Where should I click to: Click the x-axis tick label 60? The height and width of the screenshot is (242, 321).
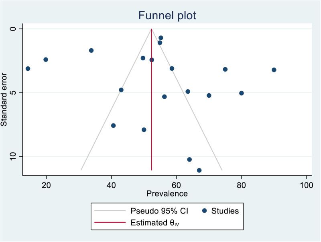(x=176, y=185)
